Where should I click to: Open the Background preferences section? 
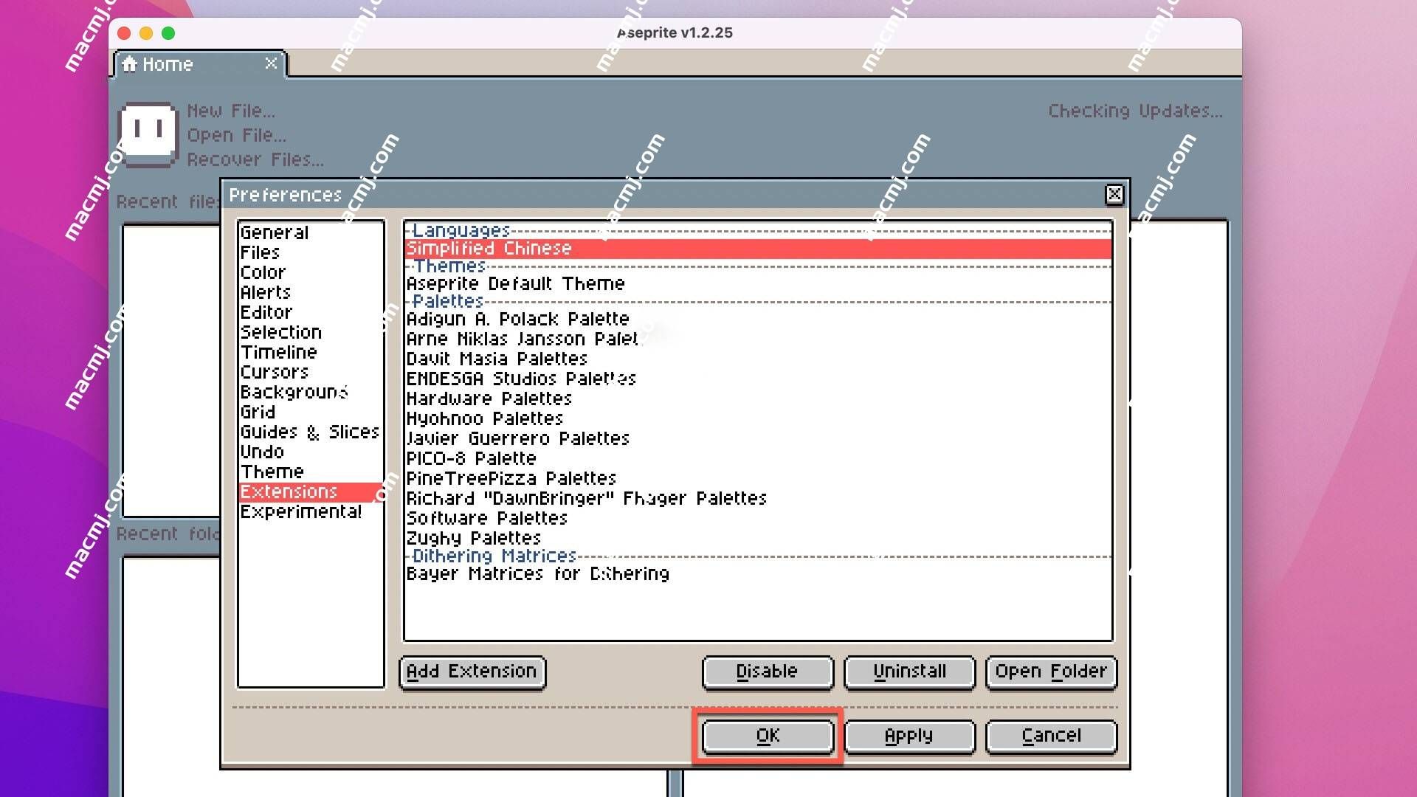pos(311,392)
